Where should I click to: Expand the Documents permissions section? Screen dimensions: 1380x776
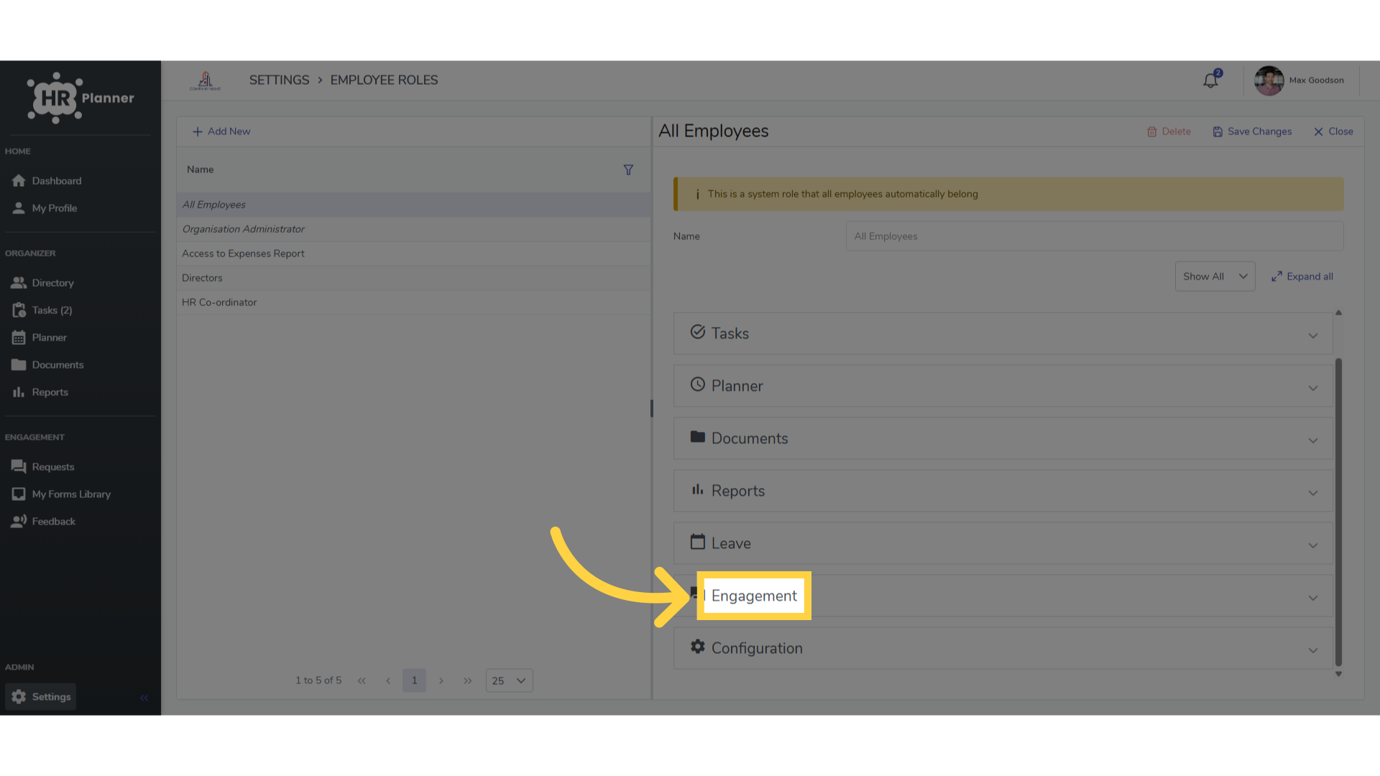click(x=1003, y=438)
